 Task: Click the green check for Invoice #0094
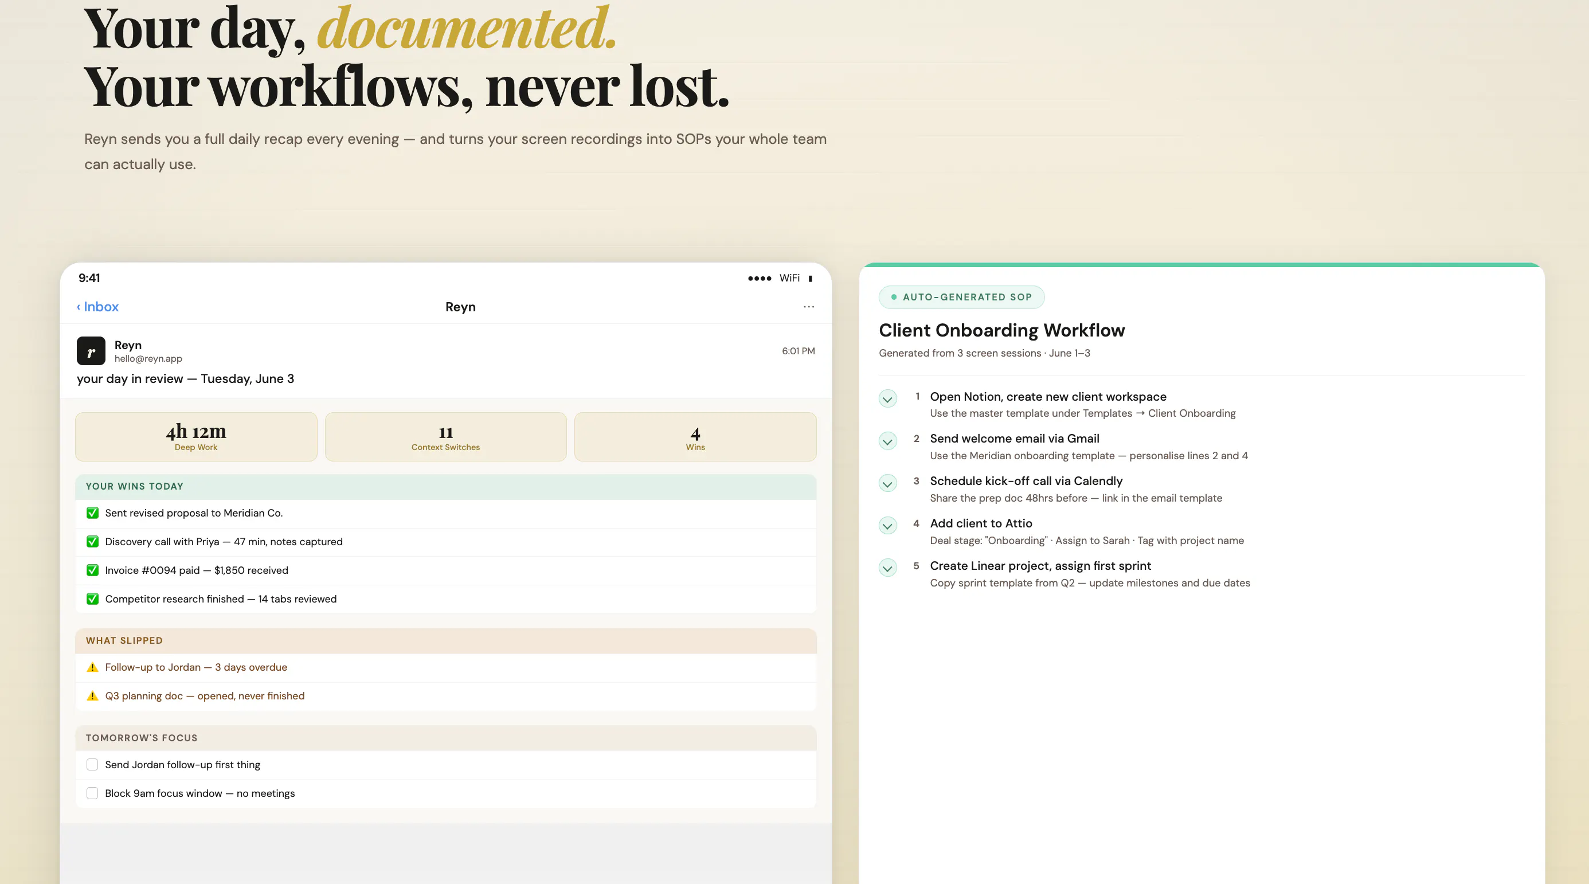pos(92,570)
